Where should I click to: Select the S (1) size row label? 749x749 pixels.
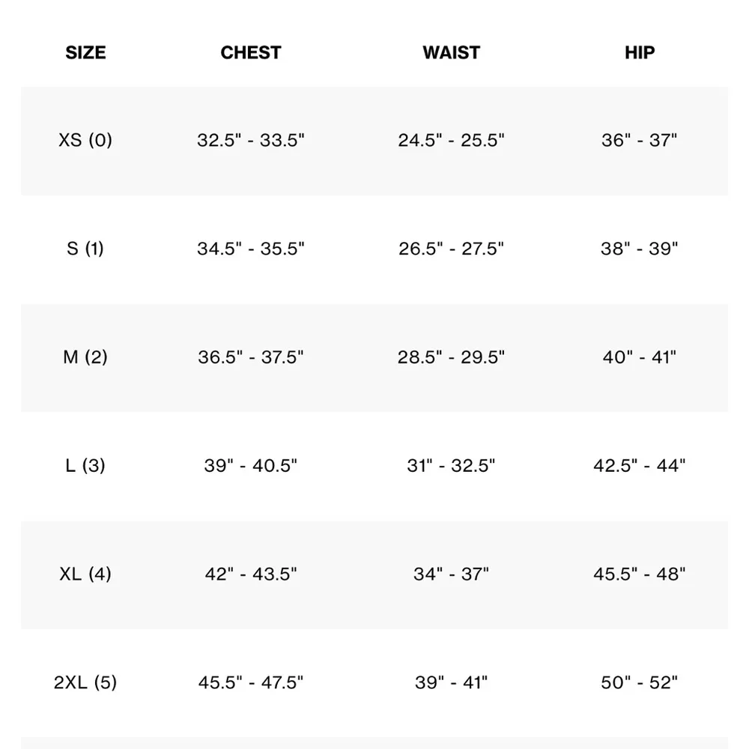pos(85,249)
